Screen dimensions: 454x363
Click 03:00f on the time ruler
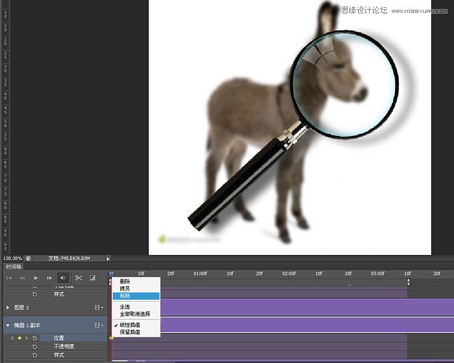(378, 274)
